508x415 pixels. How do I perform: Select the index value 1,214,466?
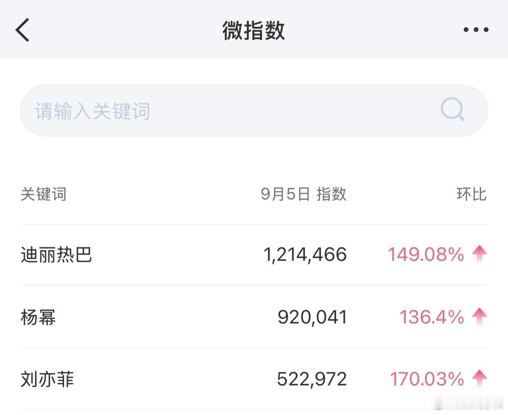coord(305,255)
